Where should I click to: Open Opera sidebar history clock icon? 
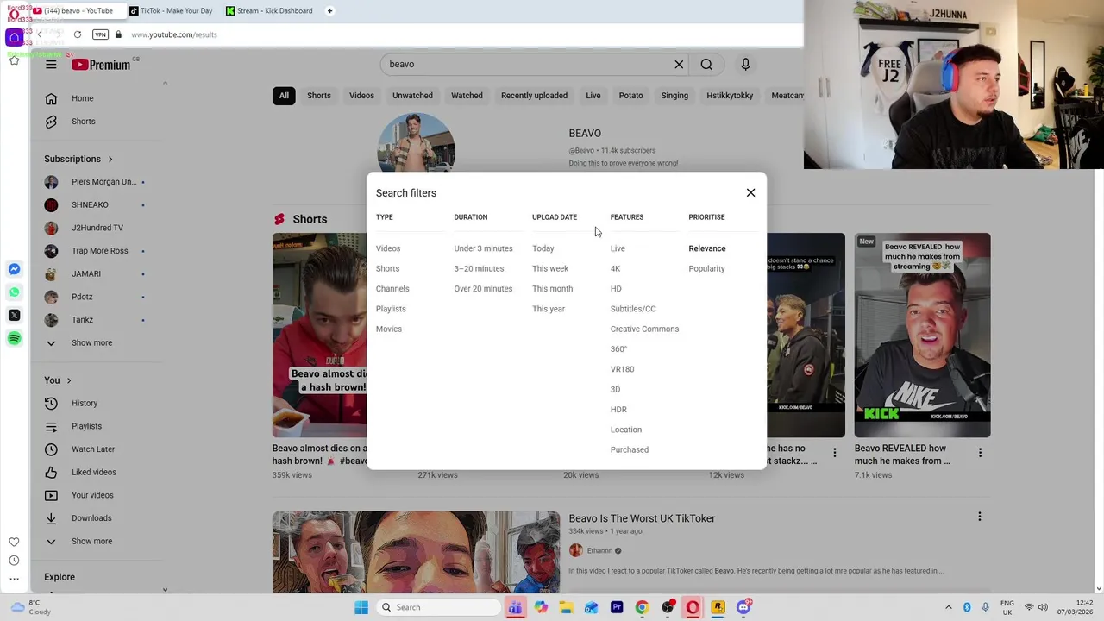pyautogui.click(x=14, y=561)
